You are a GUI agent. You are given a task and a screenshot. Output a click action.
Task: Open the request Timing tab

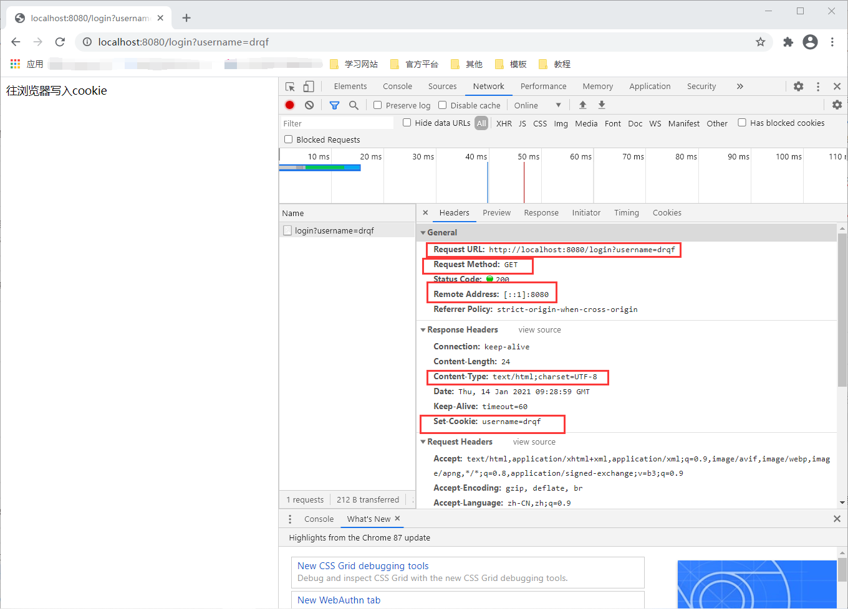click(x=627, y=212)
